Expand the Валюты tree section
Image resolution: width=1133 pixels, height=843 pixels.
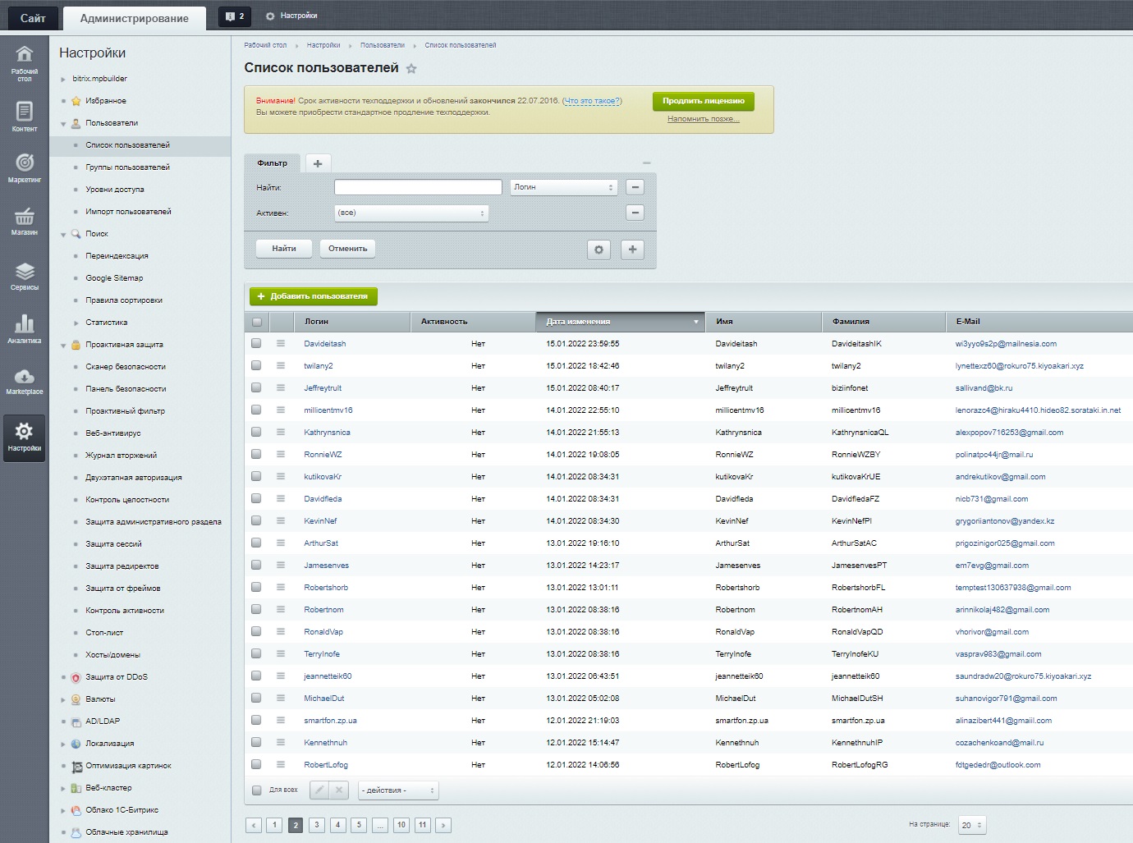click(x=63, y=700)
